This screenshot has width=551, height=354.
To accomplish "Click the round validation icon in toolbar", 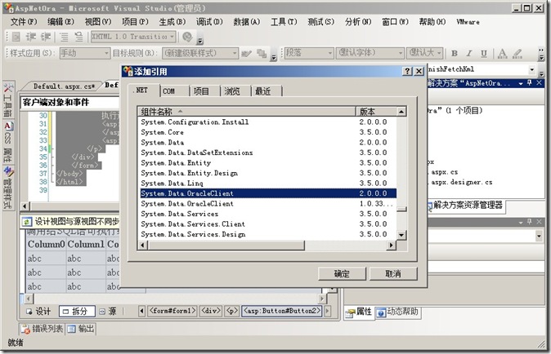I will 188,37.
